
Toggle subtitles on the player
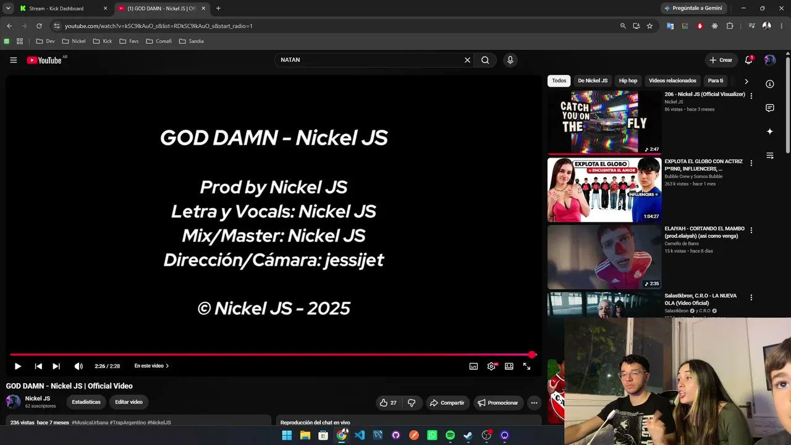(x=473, y=366)
